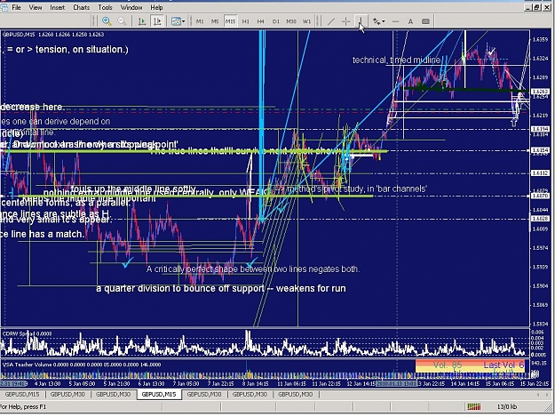Screen dimensions: 555x417
Task: Switch to M30 timeframe in the toolbar
Action: click(x=291, y=21)
